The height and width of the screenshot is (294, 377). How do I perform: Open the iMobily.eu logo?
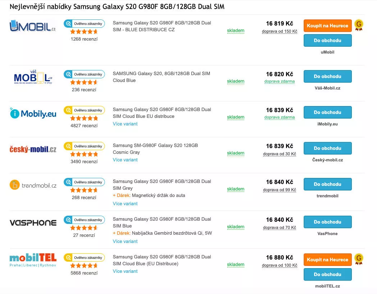tap(33, 114)
